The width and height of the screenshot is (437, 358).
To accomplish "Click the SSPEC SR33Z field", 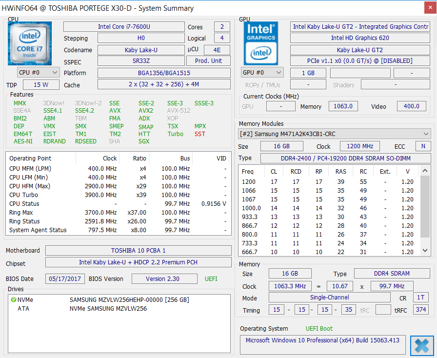I will (x=141, y=61).
